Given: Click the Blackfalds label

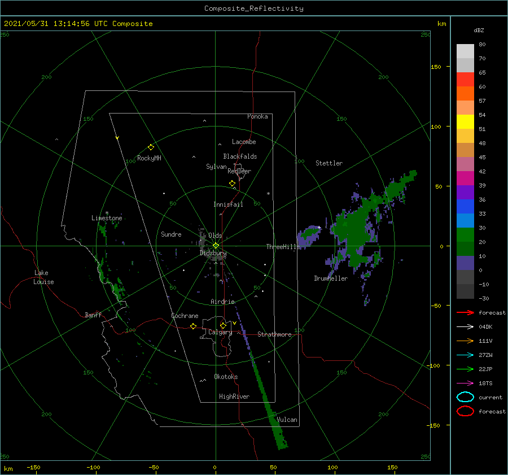Looking at the screenshot, I should 240,156.
